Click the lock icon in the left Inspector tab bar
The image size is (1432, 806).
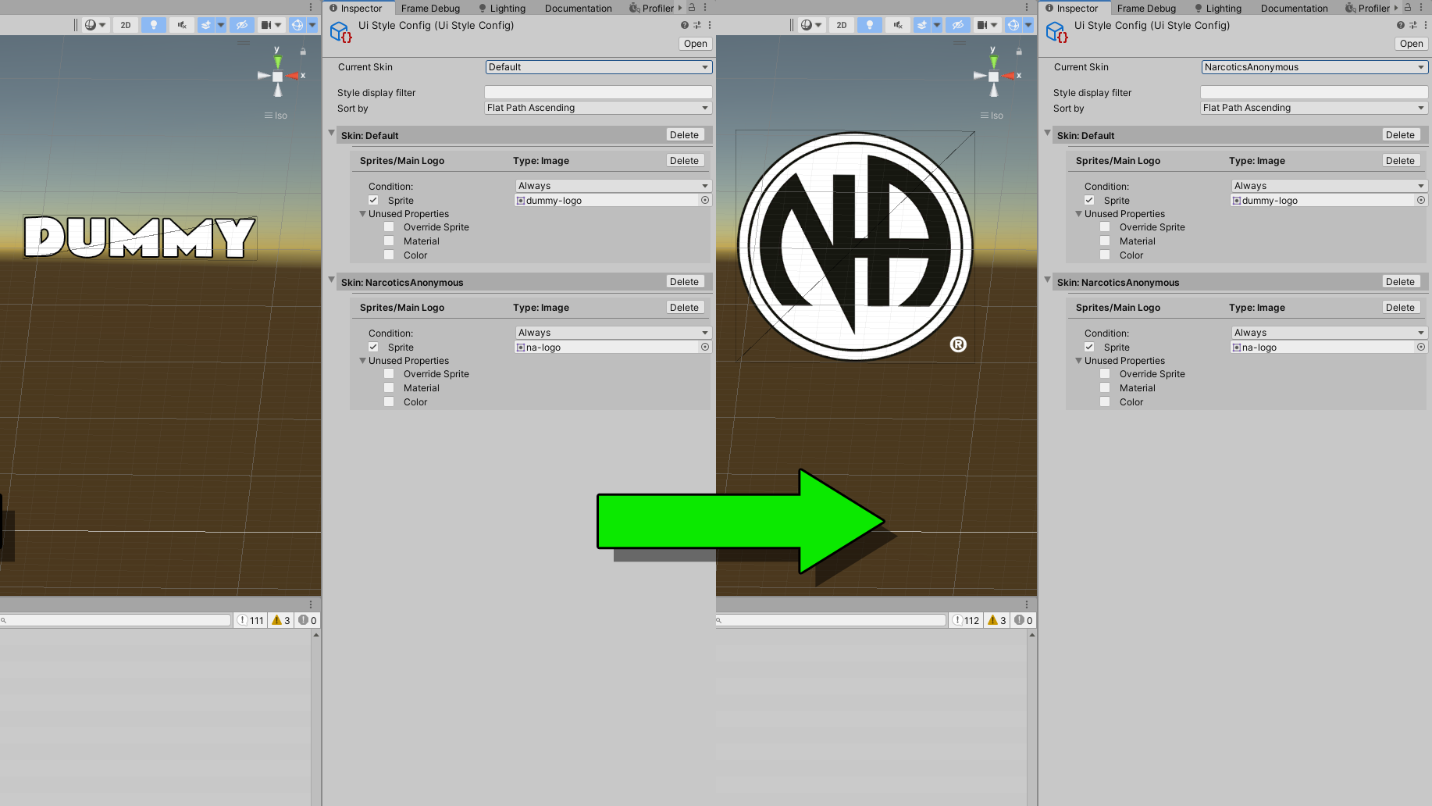point(691,8)
